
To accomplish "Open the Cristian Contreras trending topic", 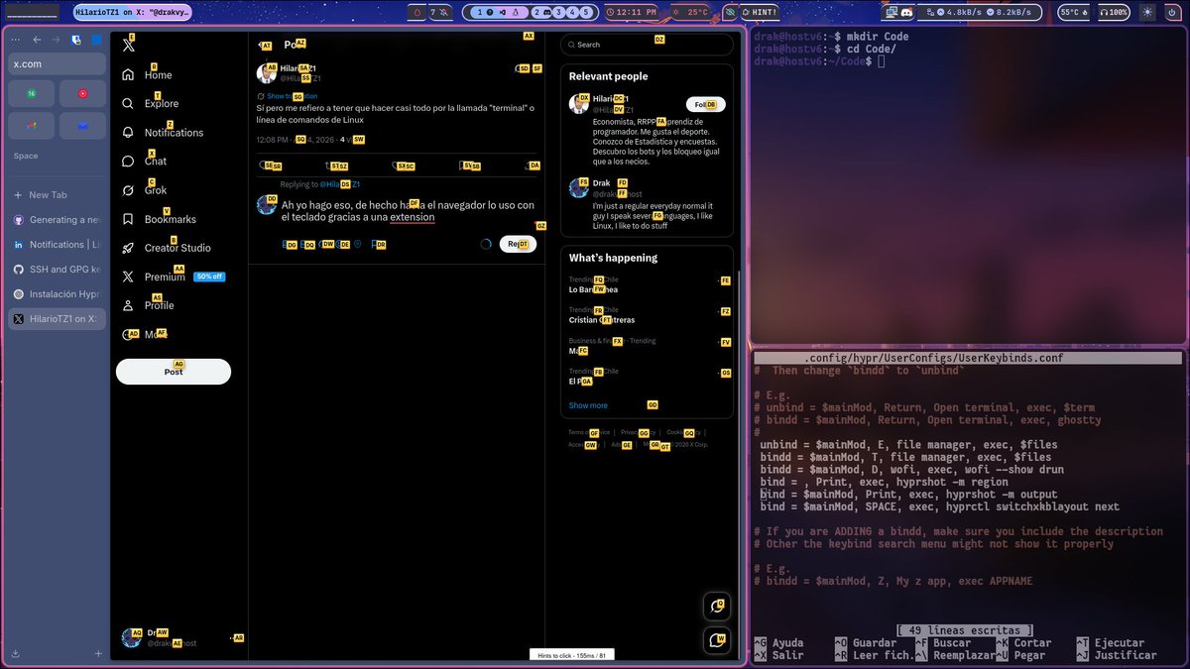I will click(x=602, y=320).
